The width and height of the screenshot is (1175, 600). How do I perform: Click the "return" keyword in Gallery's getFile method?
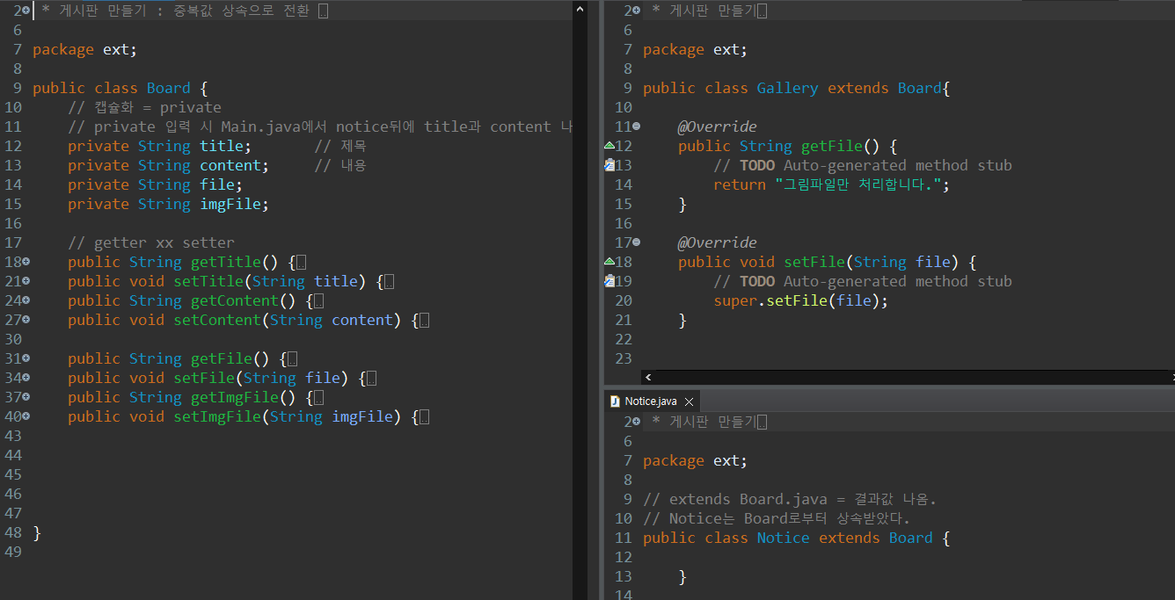click(740, 184)
